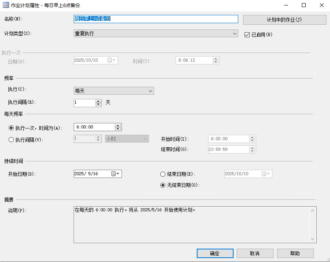Click the 名称 field containing 每日早上6点备份

(x=155, y=19)
